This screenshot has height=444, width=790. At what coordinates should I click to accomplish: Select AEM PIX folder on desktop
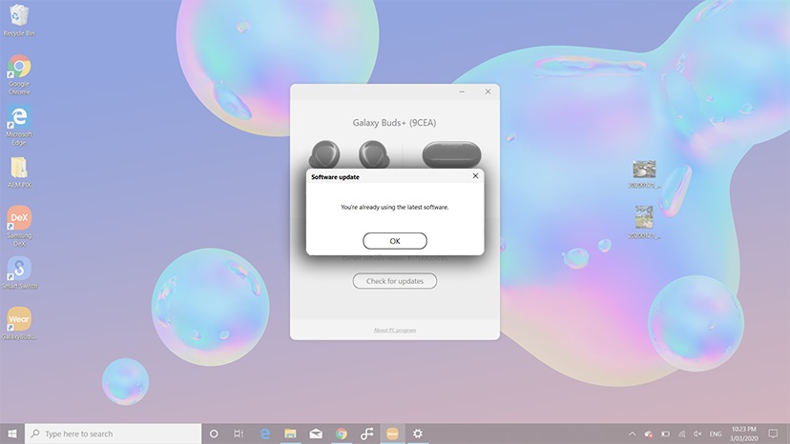click(19, 172)
